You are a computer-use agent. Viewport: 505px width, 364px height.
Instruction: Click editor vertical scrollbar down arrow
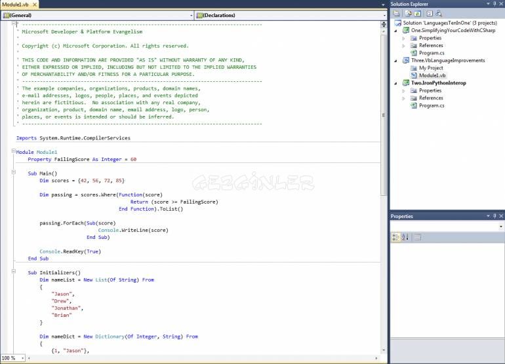(384, 350)
